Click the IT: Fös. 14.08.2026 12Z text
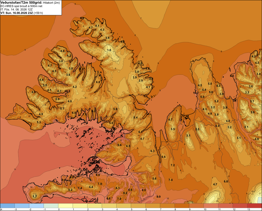Image resolution: width=262 pixels, height=211 pixels. pos(17,9)
